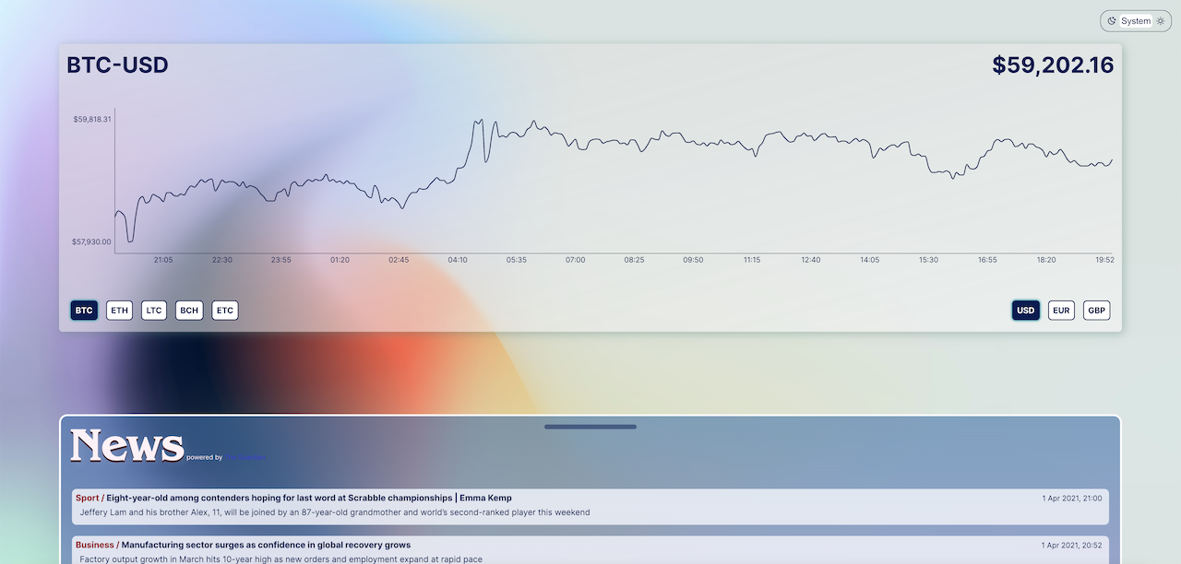Switch to light theme via sun icon
Screen dimensions: 1181x564
tap(1161, 21)
